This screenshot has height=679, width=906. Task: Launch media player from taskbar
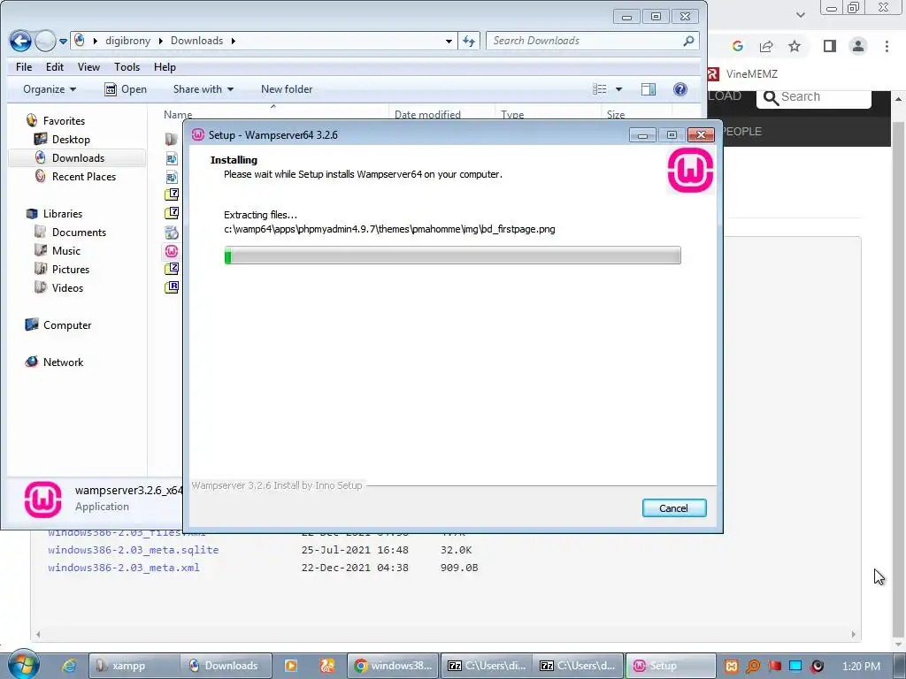pyautogui.click(x=290, y=666)
